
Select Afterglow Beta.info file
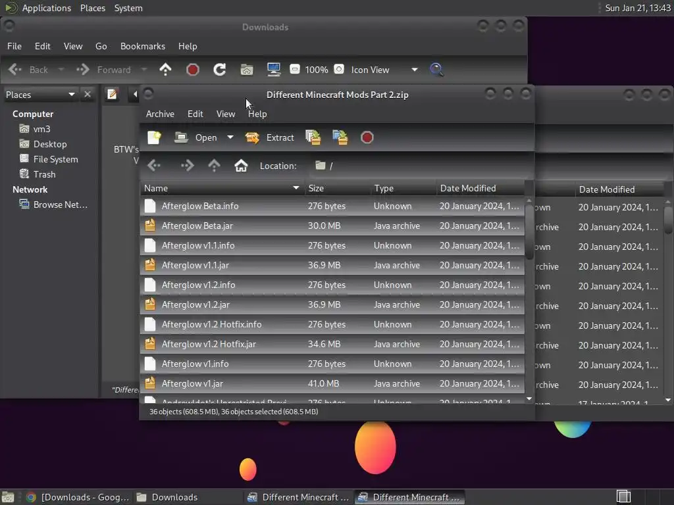click(x=332, y=206)
